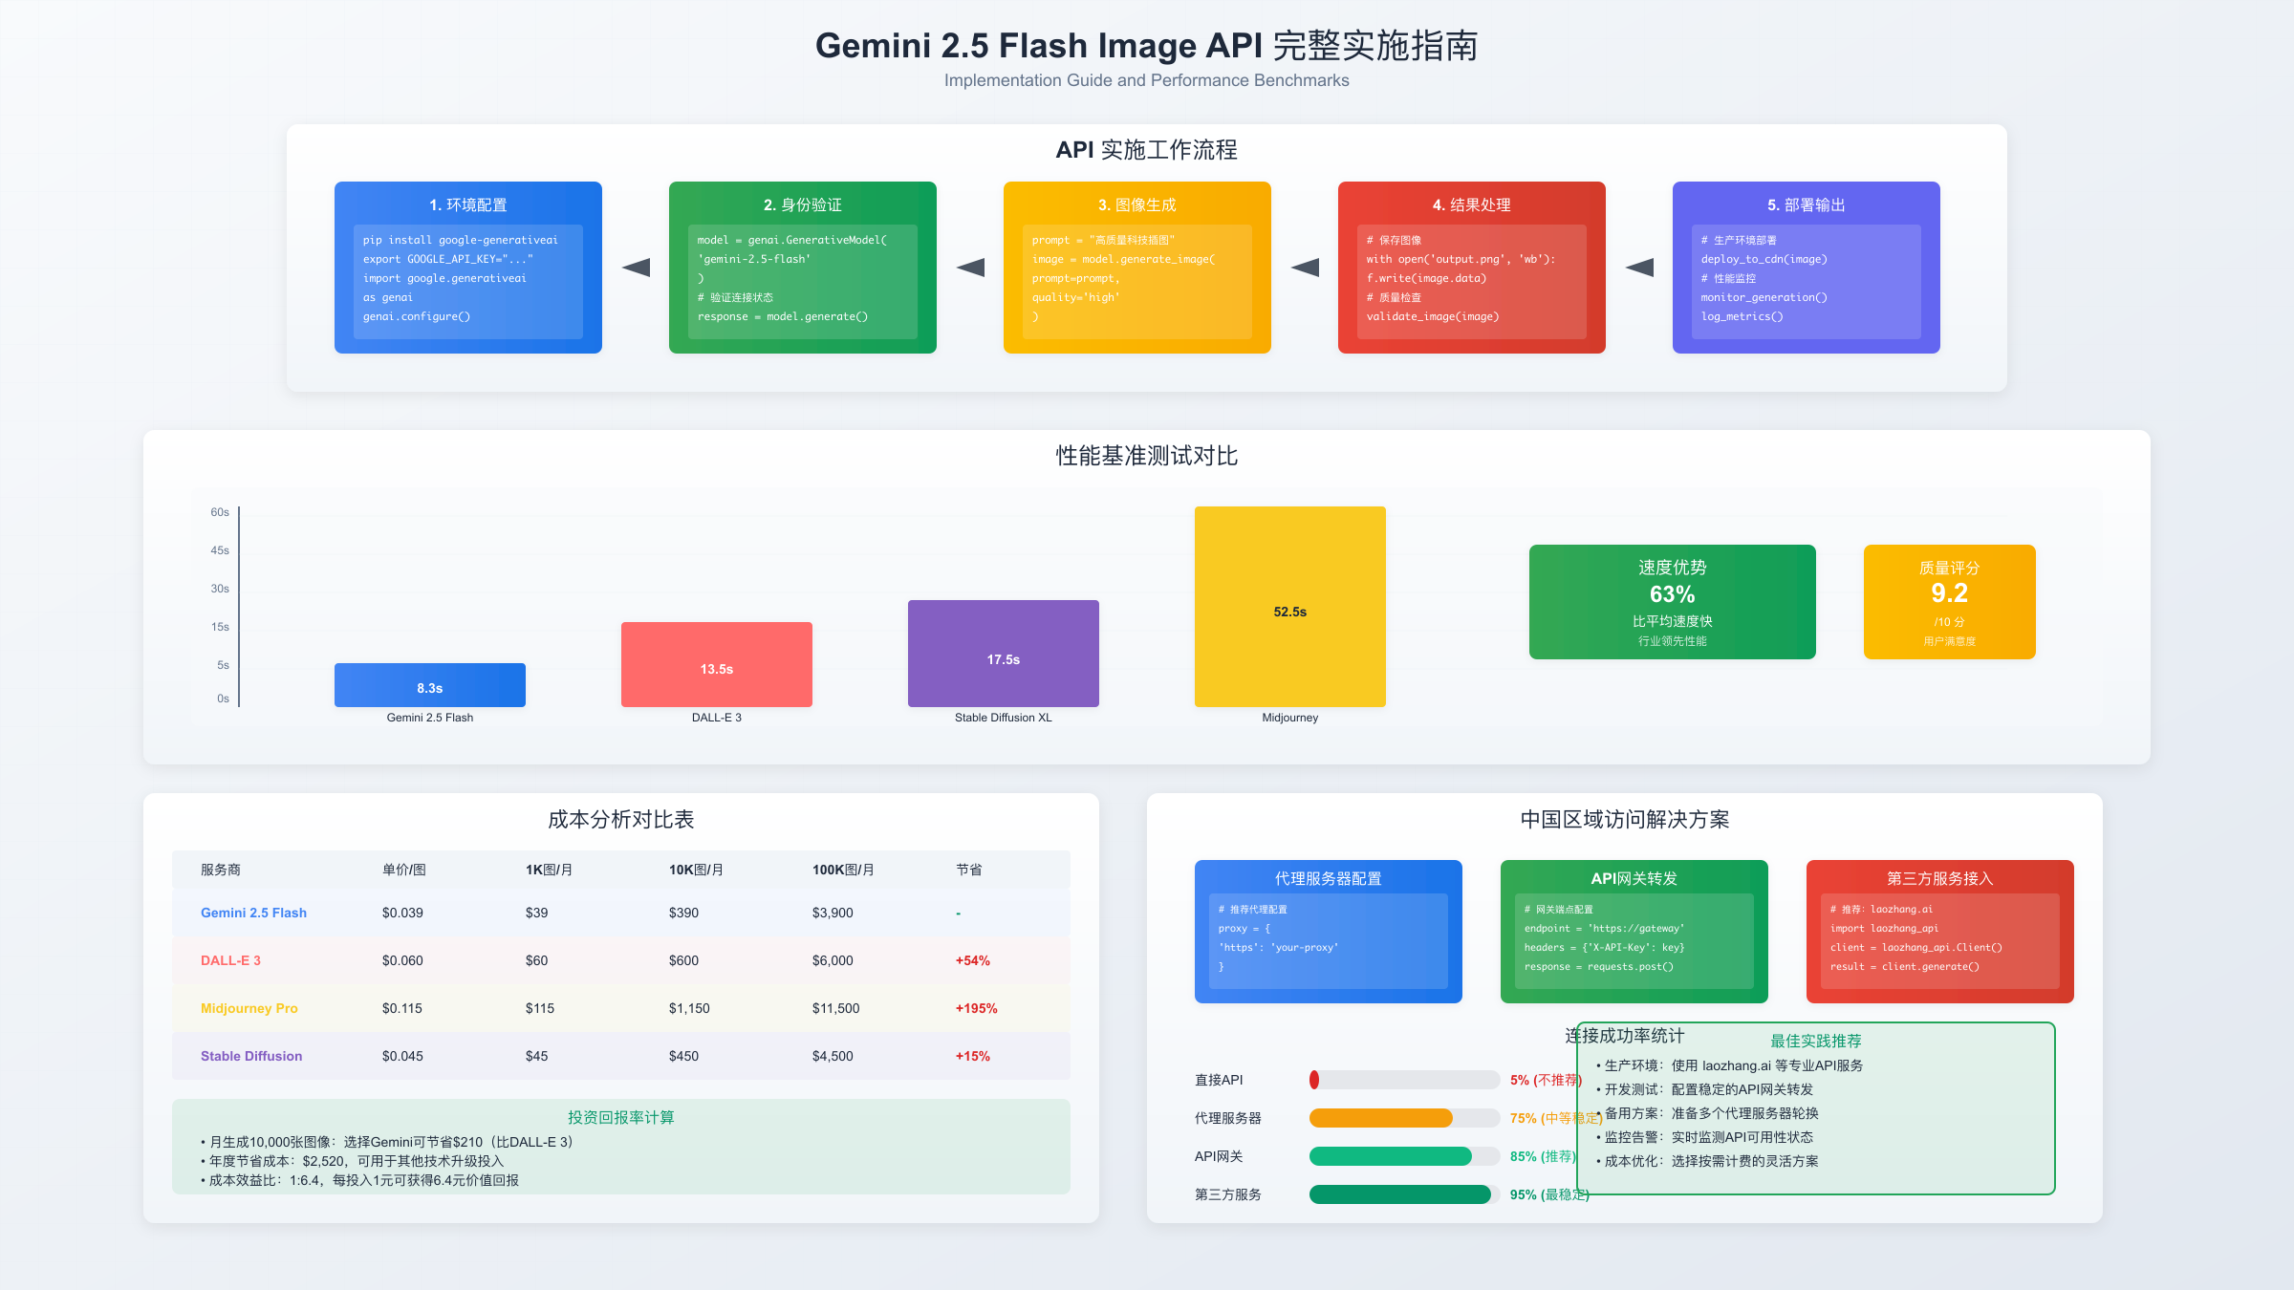Click the '1K图/月' column header

pos(549,870)
